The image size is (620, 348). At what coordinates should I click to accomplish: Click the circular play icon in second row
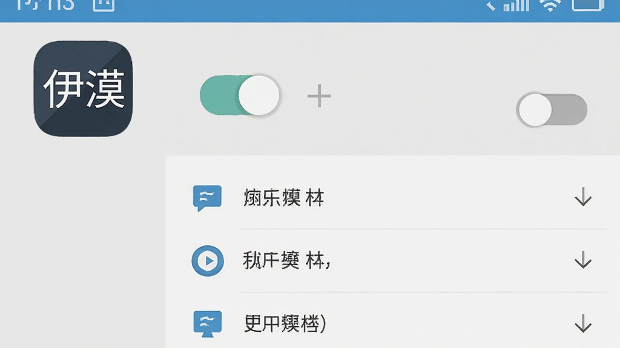(x=208, y=261)
